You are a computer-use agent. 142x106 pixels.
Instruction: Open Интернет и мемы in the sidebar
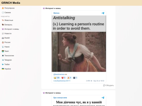(x=12, y=29)
